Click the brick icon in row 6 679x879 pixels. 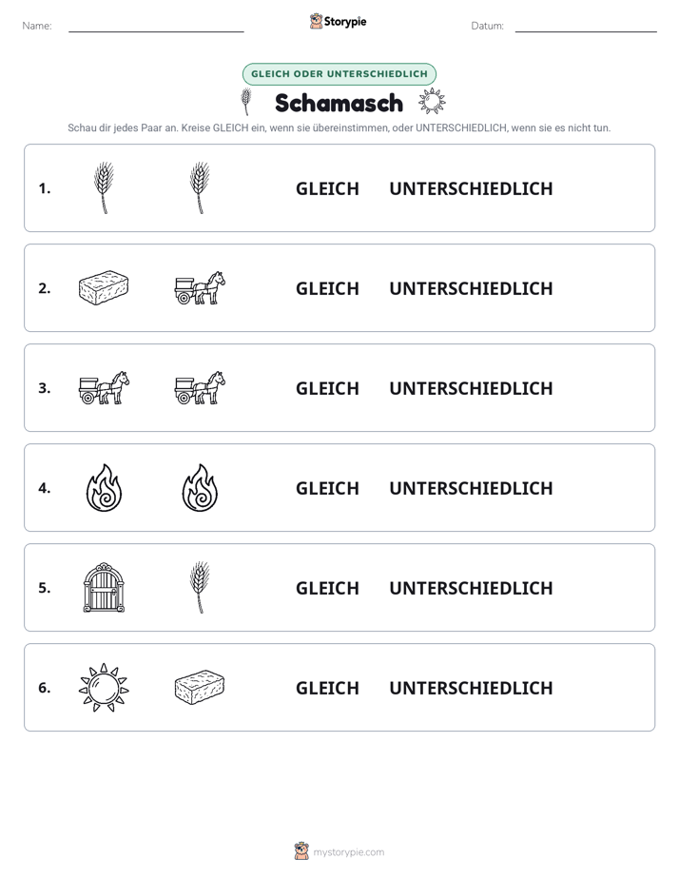200,687
